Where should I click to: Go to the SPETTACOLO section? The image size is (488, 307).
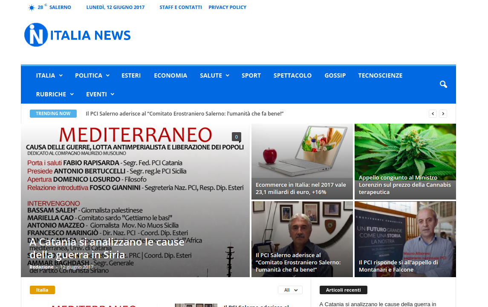[292, 75]
